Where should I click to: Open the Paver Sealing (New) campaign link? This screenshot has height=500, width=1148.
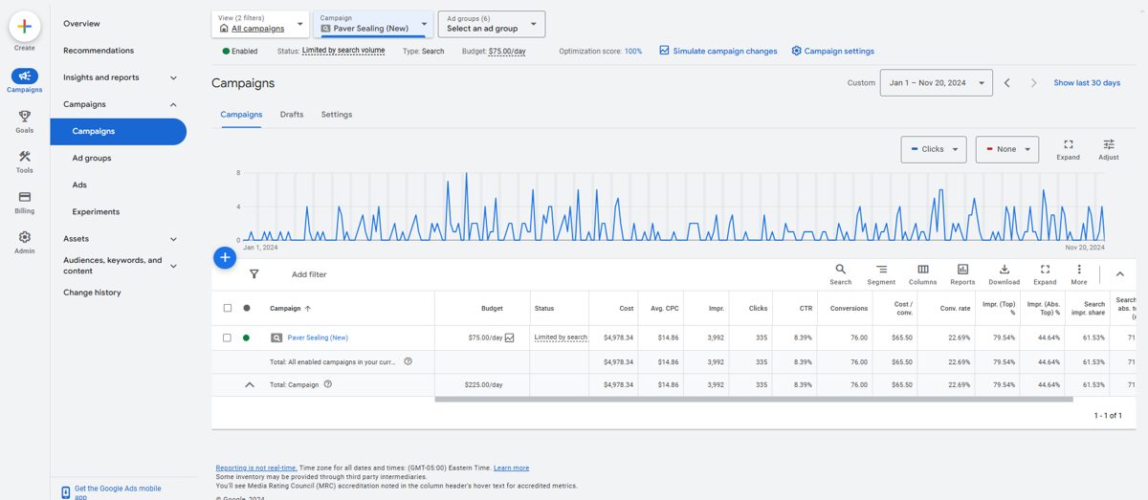tap(318, 337)
